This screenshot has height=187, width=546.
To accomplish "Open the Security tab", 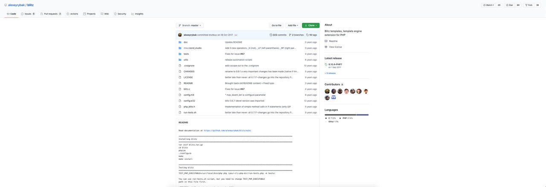I will point(120,14).
